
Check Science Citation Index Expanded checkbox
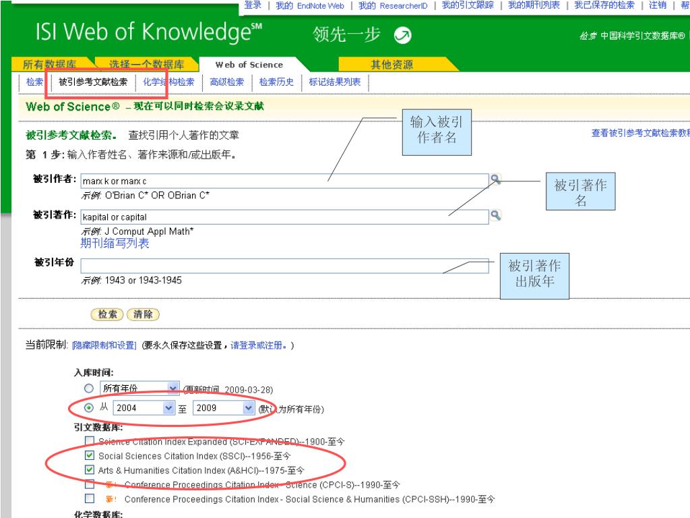[x=90, y=440]
